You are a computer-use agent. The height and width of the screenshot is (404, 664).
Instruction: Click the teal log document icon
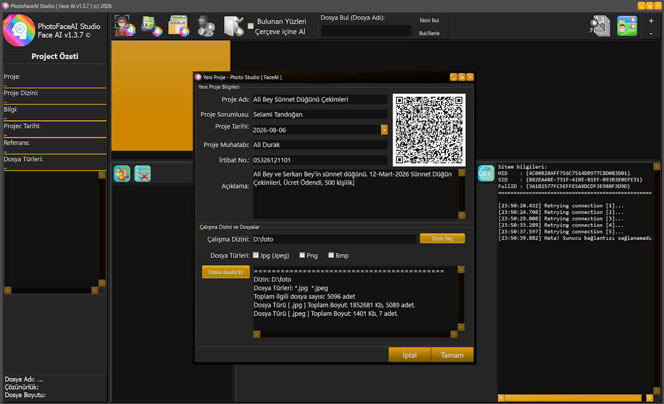486,173
